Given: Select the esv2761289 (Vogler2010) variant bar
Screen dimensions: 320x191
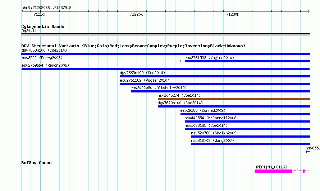Looking at the screenshot, I should 215,84.
